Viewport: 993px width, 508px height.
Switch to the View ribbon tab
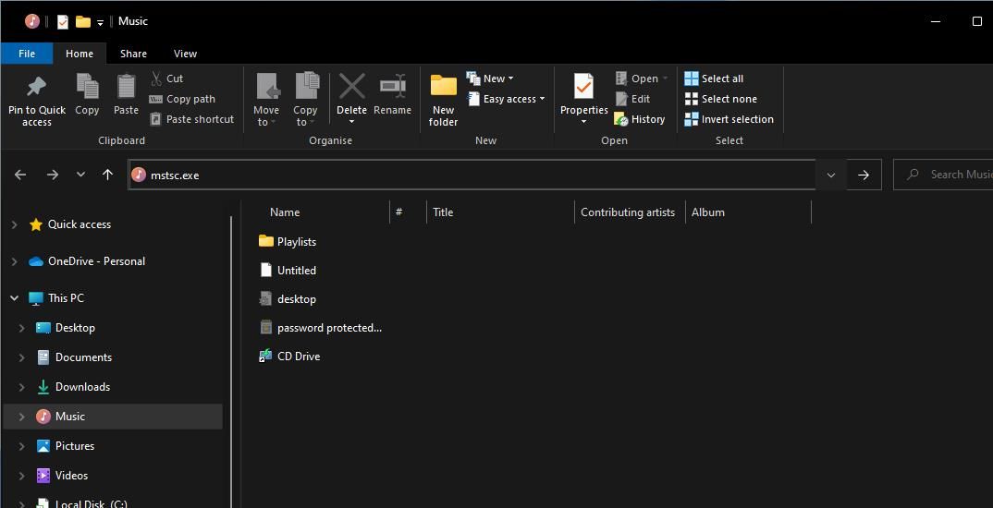click(185, 54)
